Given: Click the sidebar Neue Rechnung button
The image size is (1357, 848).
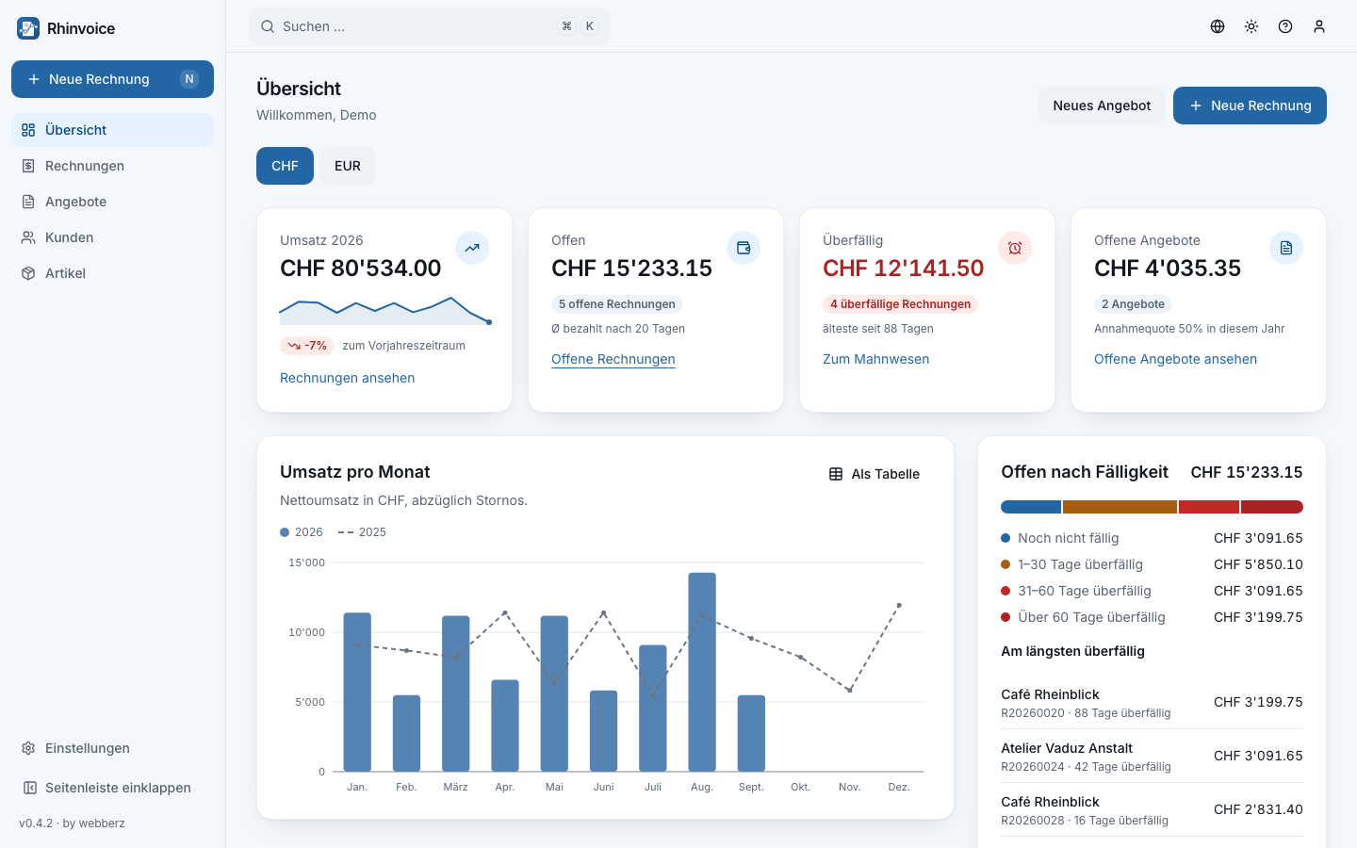Looking at the screenshot, I should tap(112, 79).
